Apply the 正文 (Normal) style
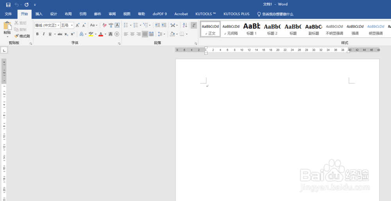The width and height of the screenshot is (391, 201). pyautogui.click(x=210, y=29)
